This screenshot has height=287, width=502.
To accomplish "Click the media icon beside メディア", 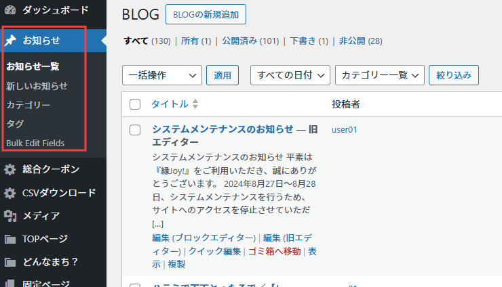I will tap(10, 216).
